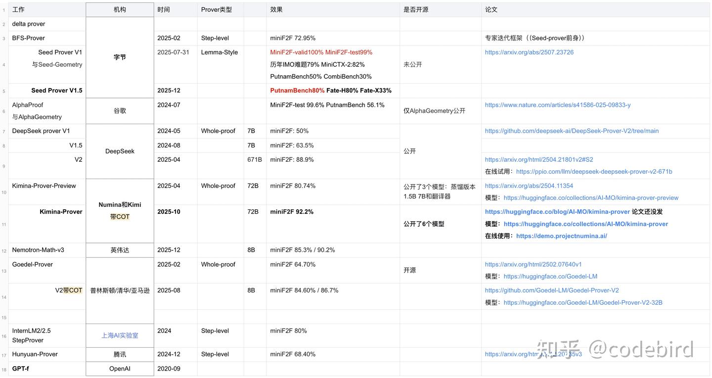This screenshot has height=378, width=712.
Task: Select the GPT-f cell
Action: tap(21, 369)
